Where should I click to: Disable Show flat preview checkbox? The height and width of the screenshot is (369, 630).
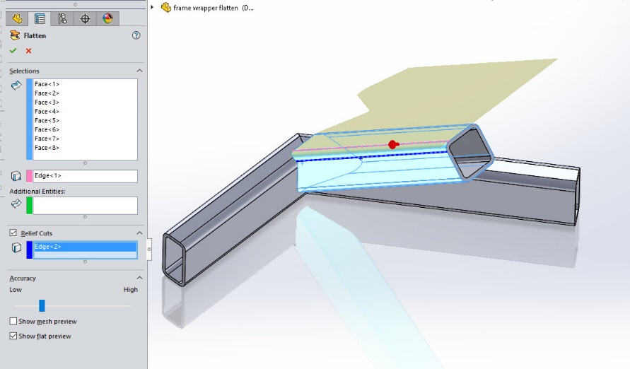[x=13, y=336]
